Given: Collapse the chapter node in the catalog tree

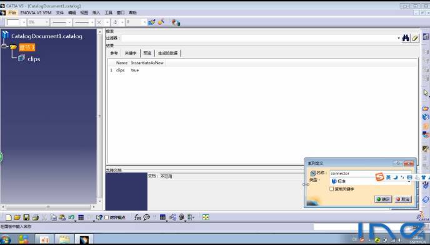Looking at the screenshot, I should tap(4, 47).
